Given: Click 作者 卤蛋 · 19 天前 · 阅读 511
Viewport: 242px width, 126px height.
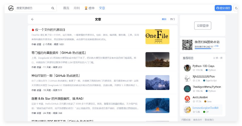Looking at the screenshot, I should 47,90.
